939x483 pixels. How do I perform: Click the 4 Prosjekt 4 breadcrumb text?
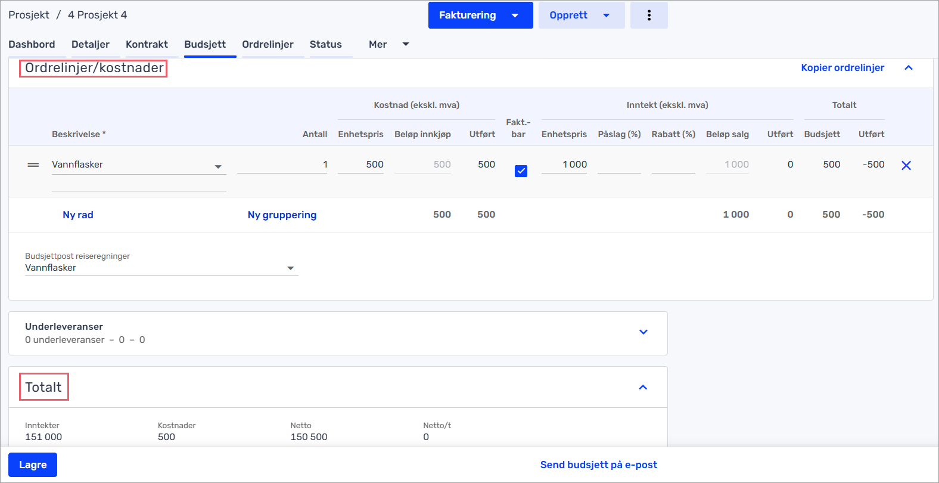point(97,15)
